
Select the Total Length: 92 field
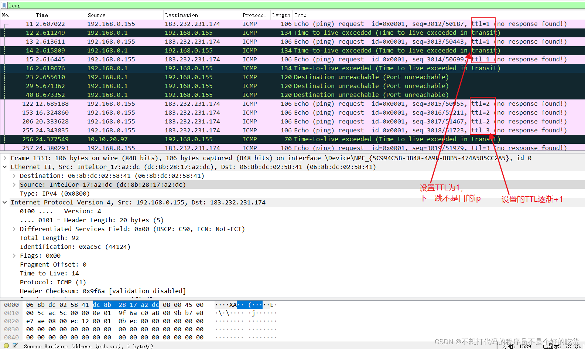click(49, 238)
